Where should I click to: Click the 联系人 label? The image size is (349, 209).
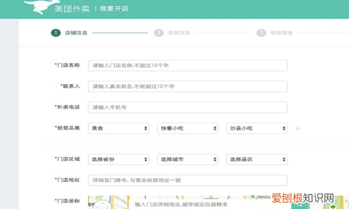70,86
